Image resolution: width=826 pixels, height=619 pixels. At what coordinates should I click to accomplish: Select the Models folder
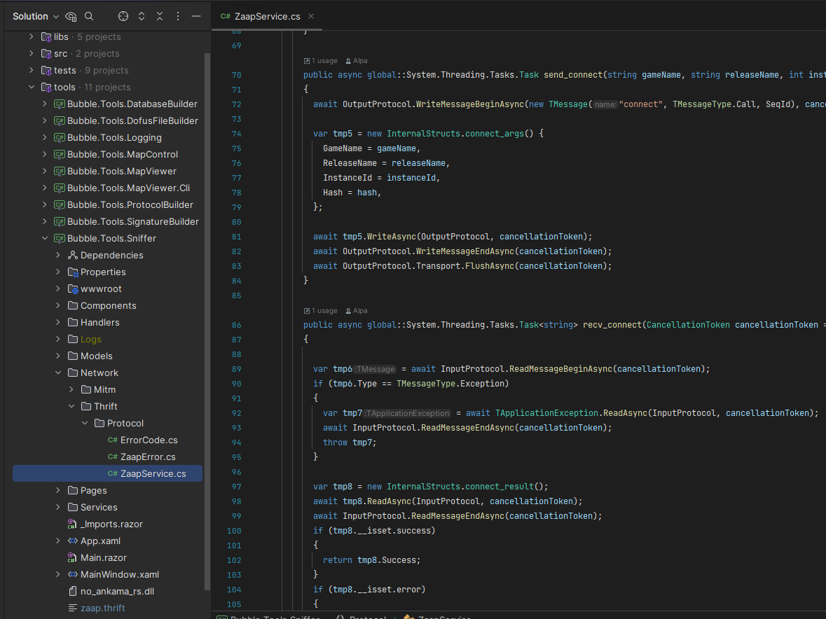point(97,356)
